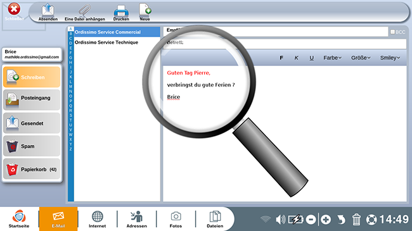The height and width of the screenshot is (231, 412).
Task: Create a new message with the Neue icon
Action: tap(145, 12)
